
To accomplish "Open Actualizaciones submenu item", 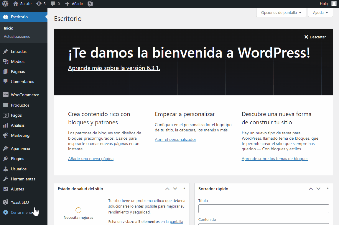I will click(x=17, y=36).
